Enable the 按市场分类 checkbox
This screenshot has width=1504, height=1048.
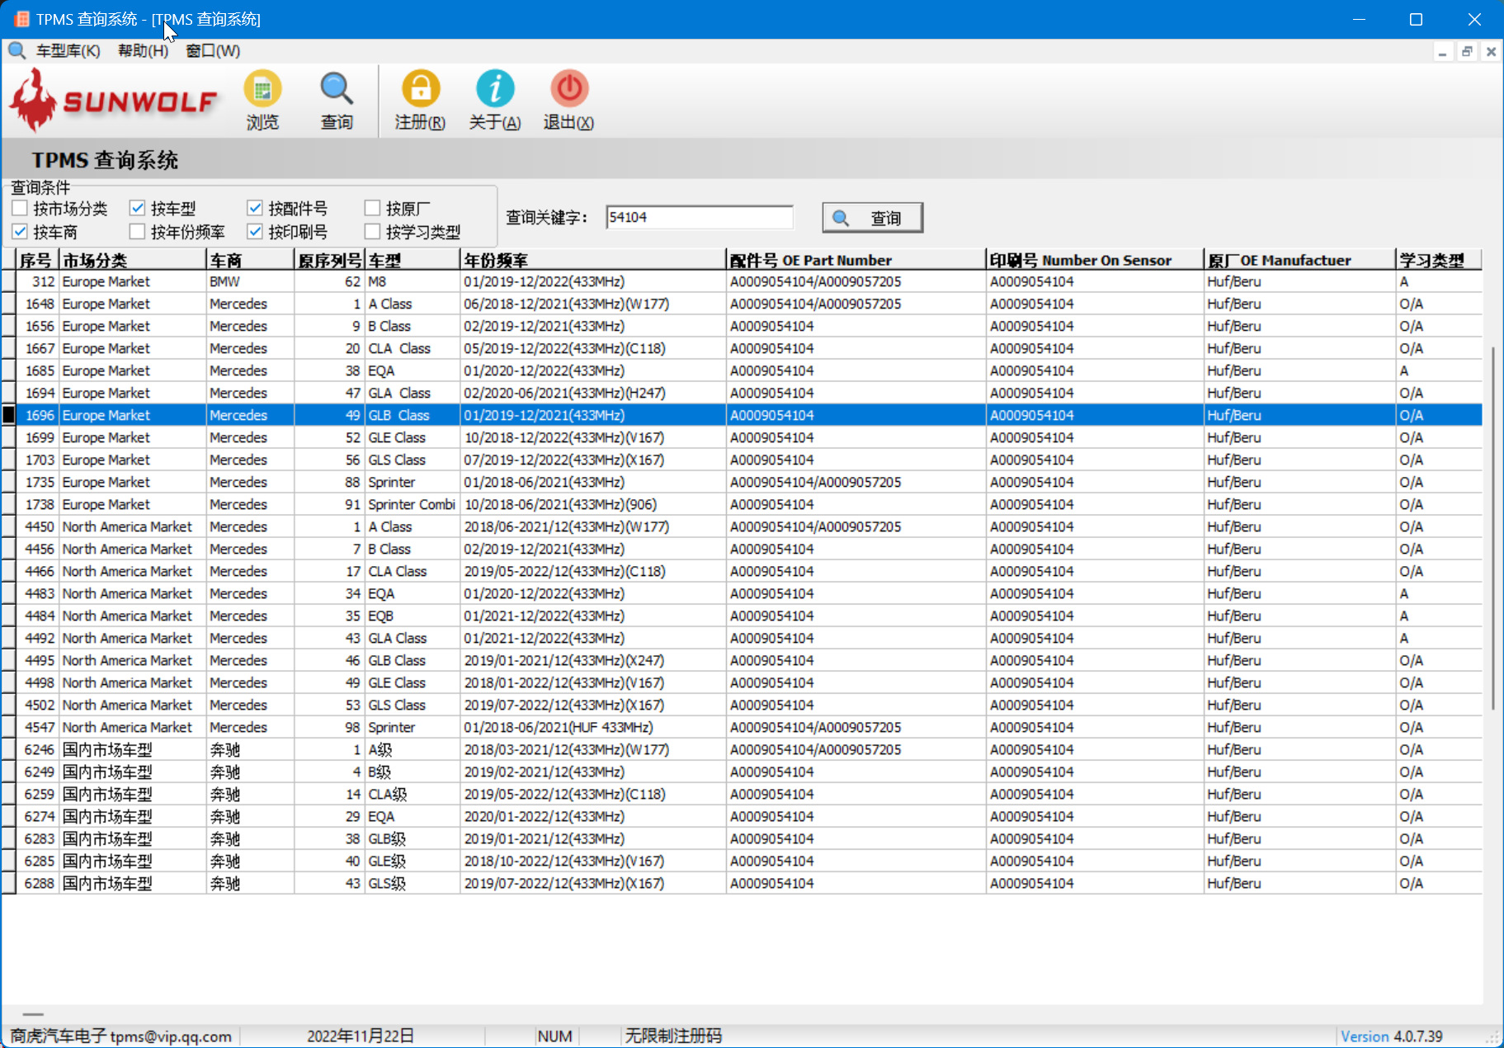tap(21, 208)
